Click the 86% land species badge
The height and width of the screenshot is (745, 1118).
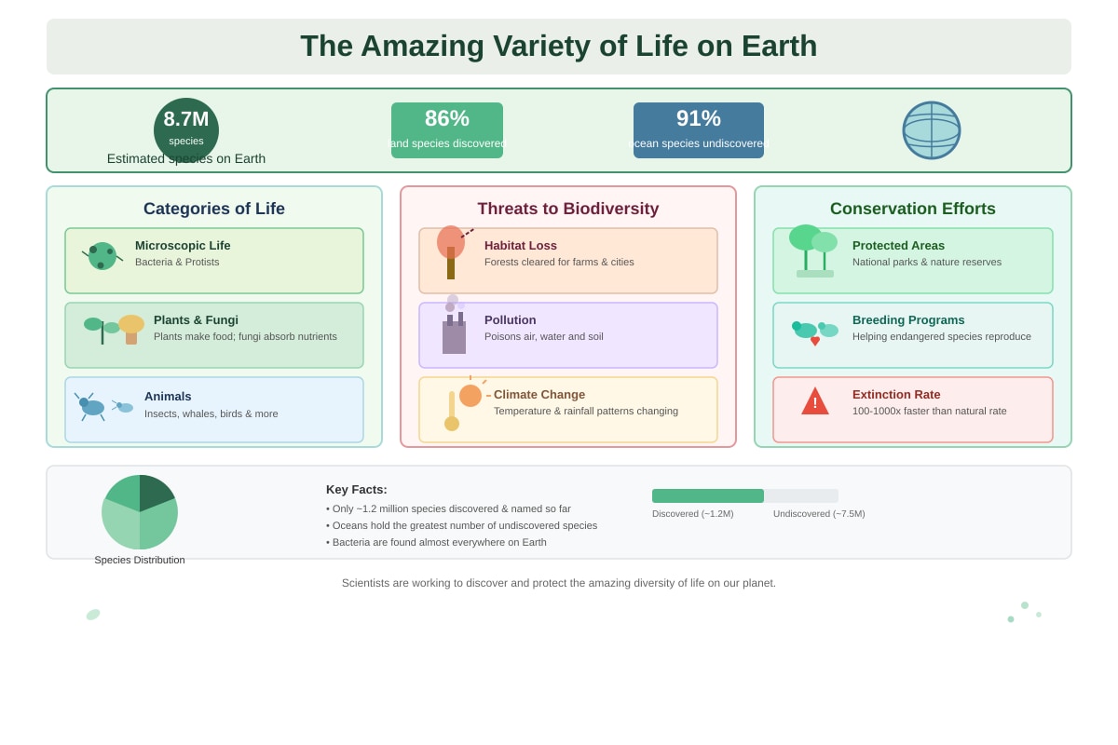pos(447,130)
